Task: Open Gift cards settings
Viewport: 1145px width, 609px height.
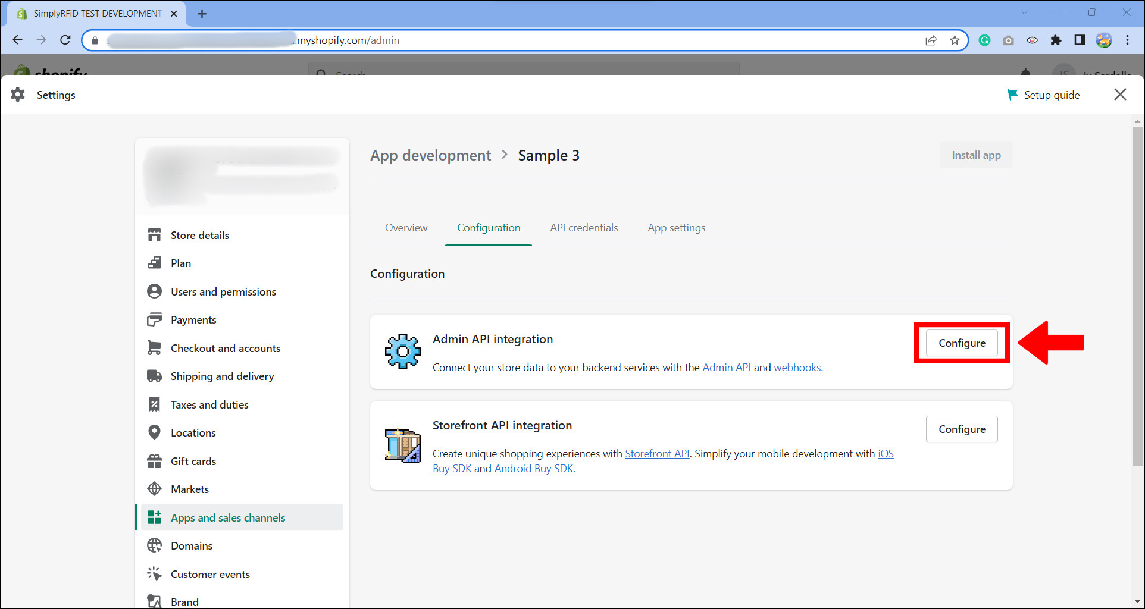Action: click(x=242, y=461)
